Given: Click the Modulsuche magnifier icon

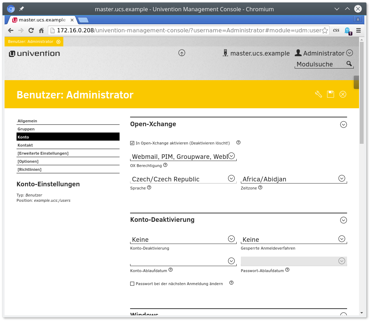Looking at the screenshot, I should click(349, 64).
